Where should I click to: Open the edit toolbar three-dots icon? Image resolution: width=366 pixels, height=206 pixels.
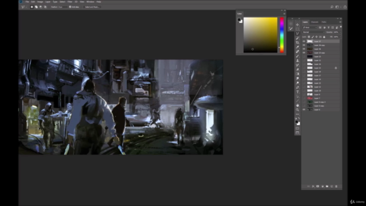point(297,114)
